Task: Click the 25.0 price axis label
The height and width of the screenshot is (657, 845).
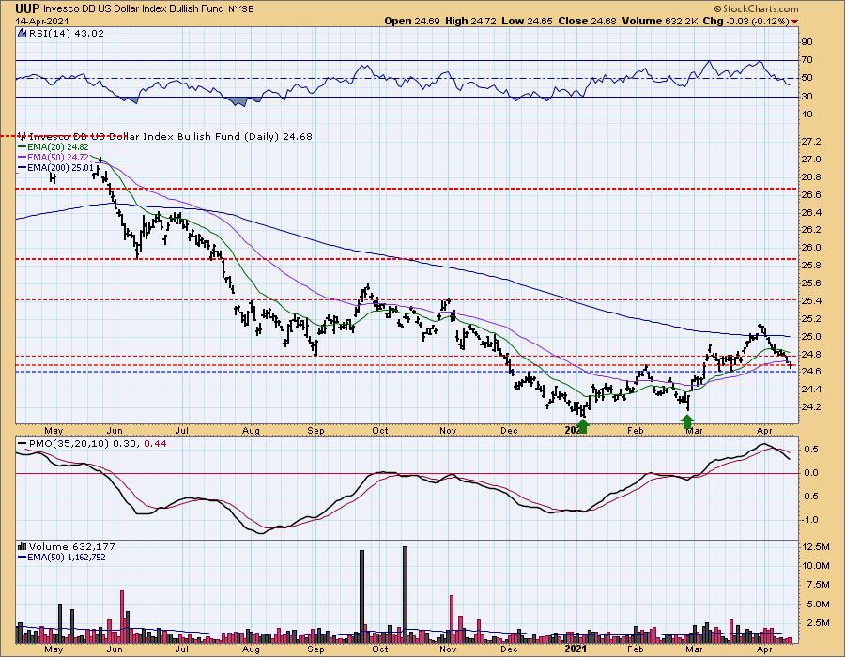Action: (811, 337)
